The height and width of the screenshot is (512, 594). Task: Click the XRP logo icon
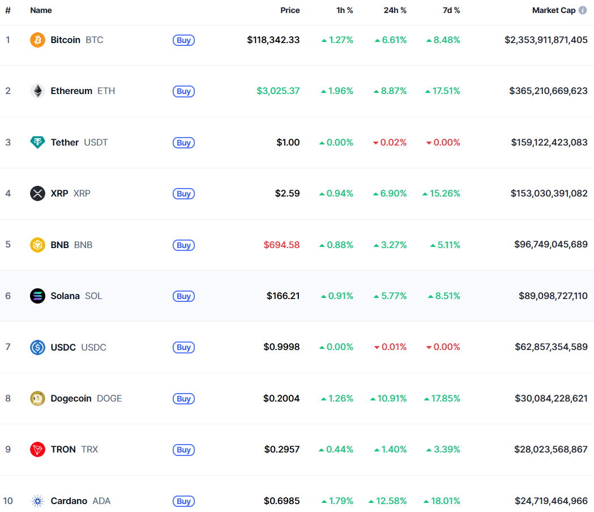pos(37,194)
